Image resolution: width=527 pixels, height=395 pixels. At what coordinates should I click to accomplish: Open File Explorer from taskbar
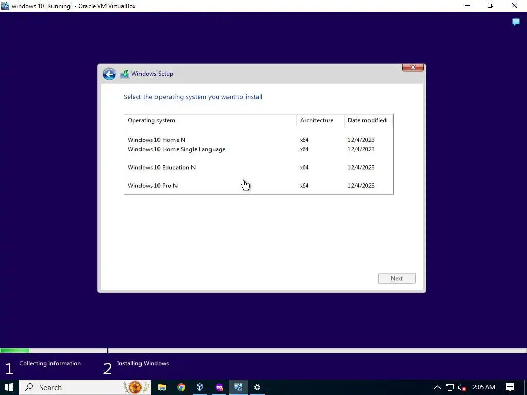162,387
